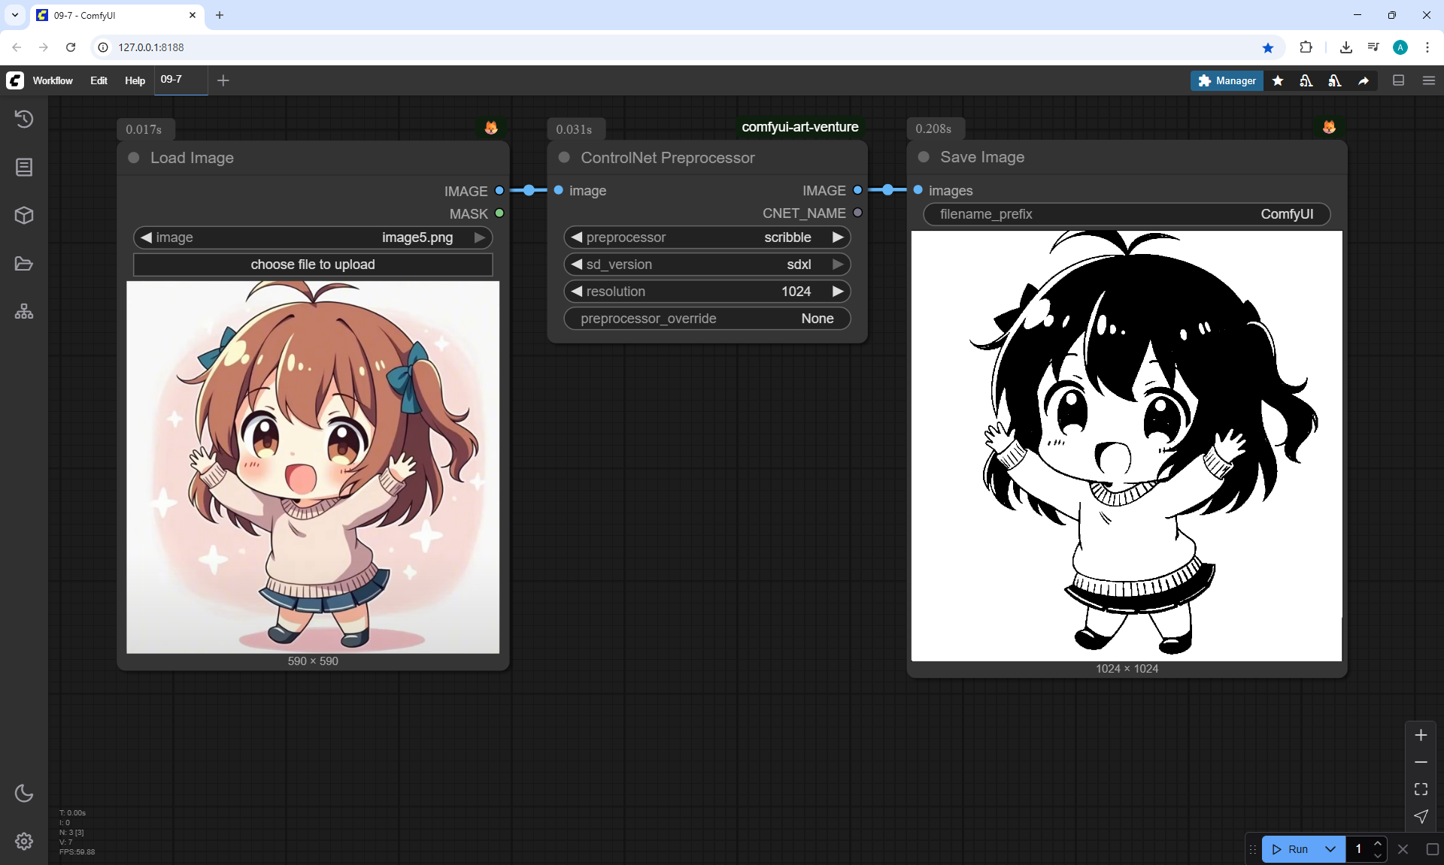Open the preprocessor scribble combo box

[x=707, y=237]
